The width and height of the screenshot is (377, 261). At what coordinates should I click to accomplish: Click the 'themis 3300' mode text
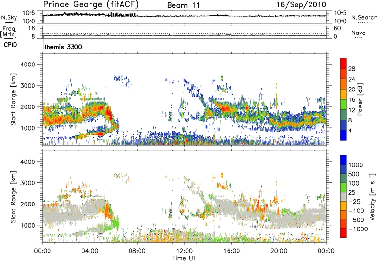[63, 47]
